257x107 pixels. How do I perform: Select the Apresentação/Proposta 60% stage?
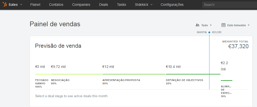point(134,74)
